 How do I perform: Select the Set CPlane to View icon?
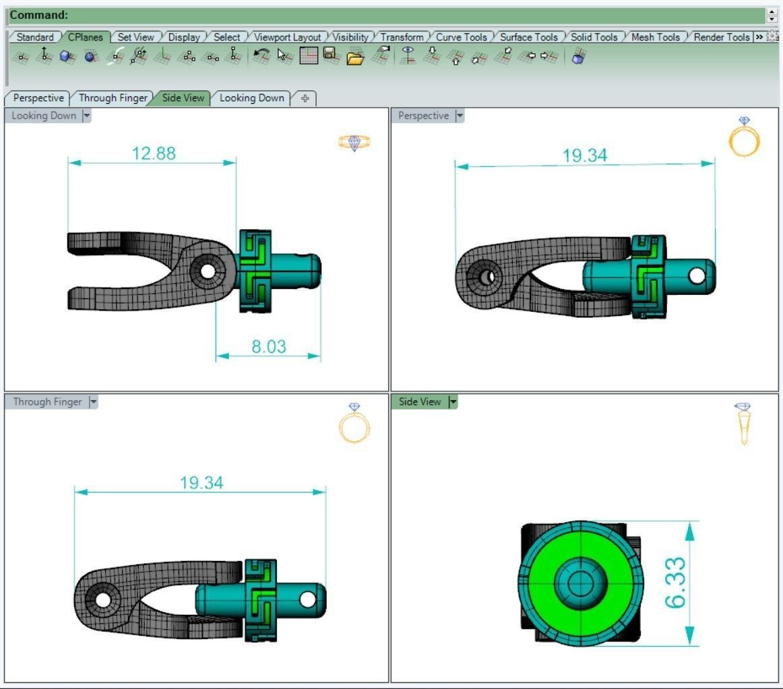[x=381, y=55]
